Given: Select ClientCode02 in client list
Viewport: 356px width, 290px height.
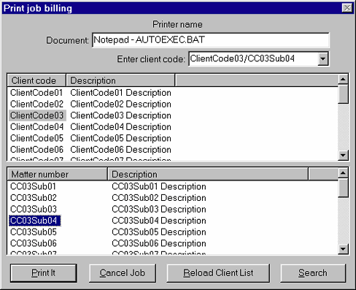Looking at the screenshot, I should coord(36,104).
